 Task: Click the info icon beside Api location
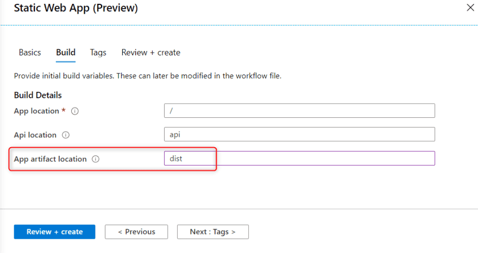pyautogui.click(x=66, y=135)
